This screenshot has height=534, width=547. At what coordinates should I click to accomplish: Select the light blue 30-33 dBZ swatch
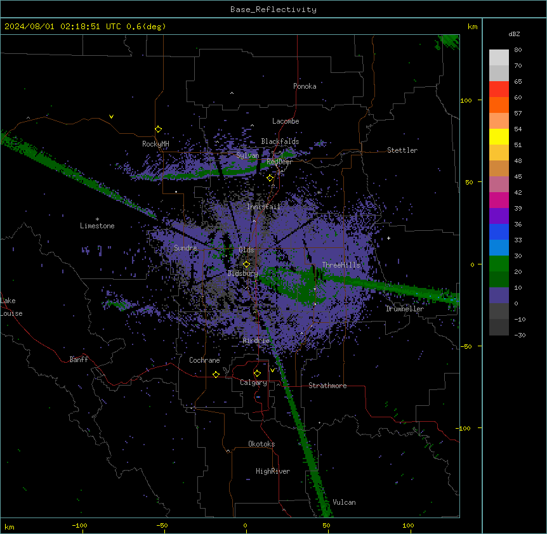(499, 248)
